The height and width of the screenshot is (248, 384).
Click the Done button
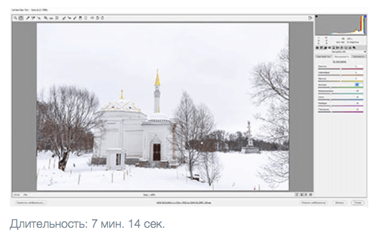tap(358, 202)
